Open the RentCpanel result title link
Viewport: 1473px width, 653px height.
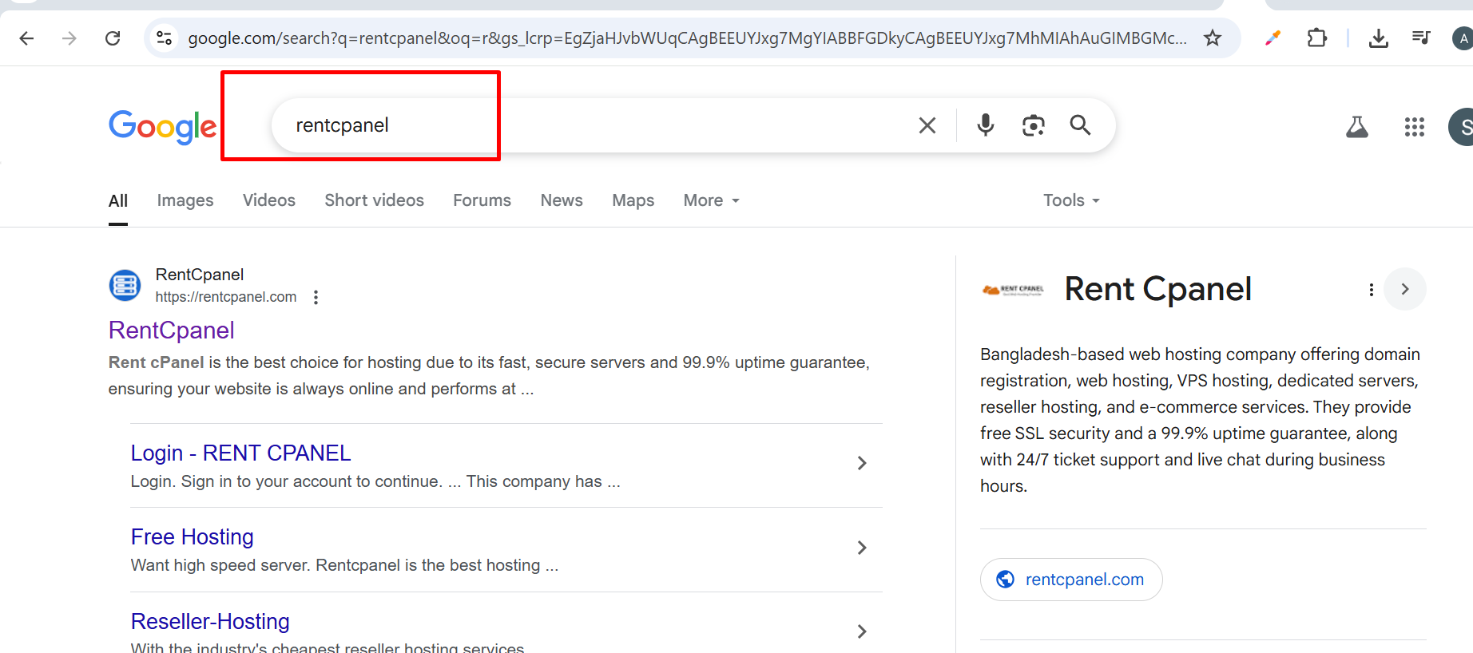pyautogui.click(x=172, y=330)
